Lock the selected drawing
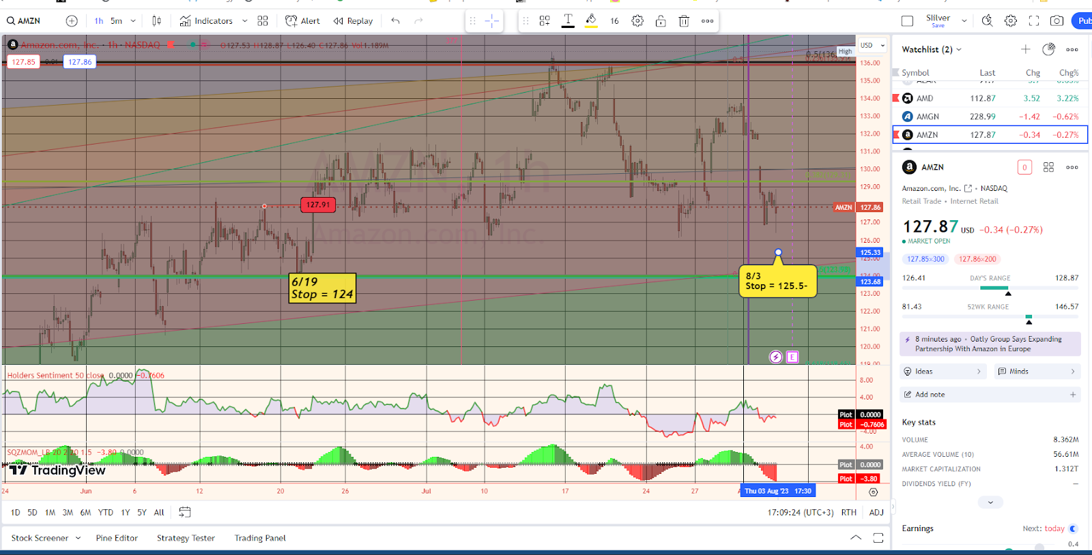 [661, 21]
